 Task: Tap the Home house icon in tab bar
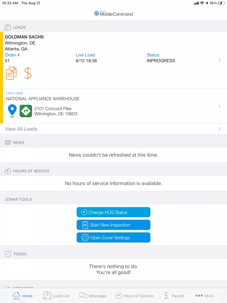(x=16, y=296)
